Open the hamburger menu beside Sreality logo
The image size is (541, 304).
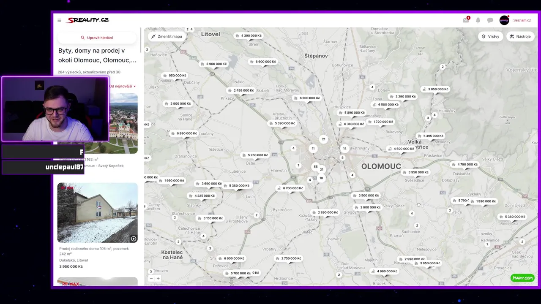[x=59, y=20]
